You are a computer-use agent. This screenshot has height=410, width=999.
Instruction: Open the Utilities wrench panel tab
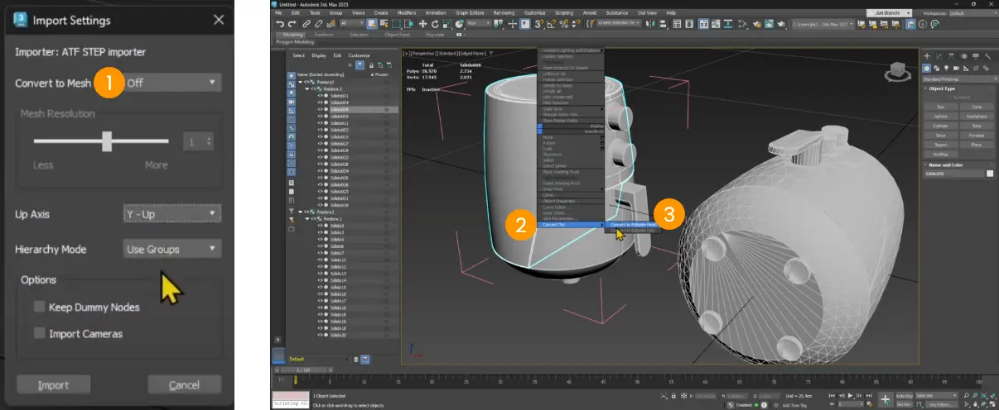point(987,56)
